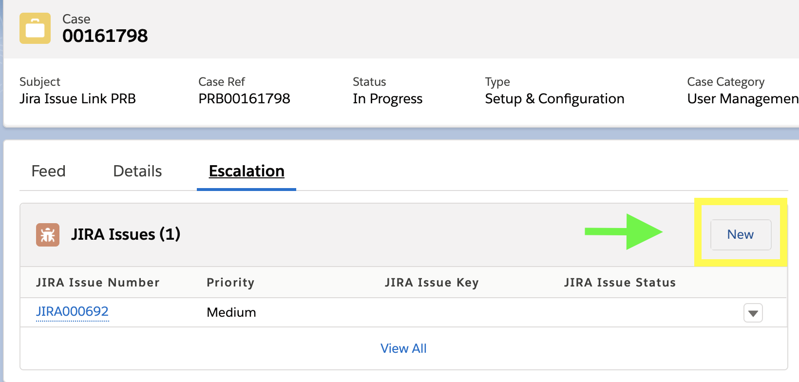Click the JIRA Issue Status column header
The image size is (799, 382).
point(620,283)
